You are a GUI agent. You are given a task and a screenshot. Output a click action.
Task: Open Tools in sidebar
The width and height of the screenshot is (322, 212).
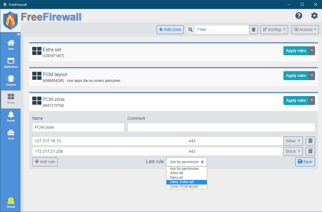[11, 134]
